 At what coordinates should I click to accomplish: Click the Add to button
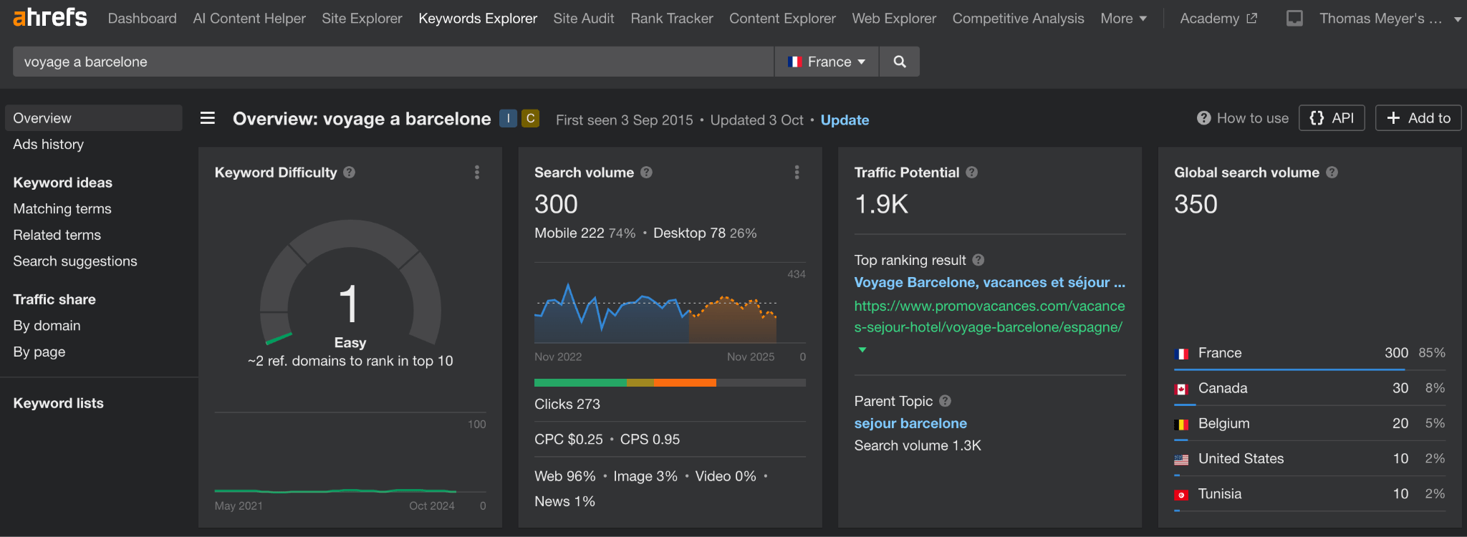[x=1418, y=118]
